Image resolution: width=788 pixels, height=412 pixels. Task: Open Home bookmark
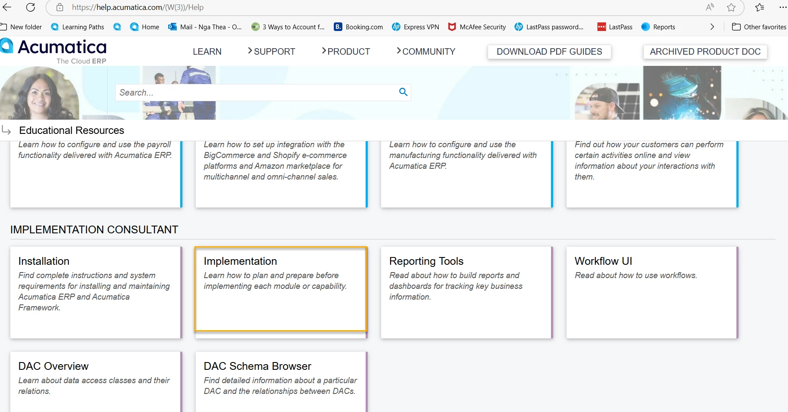[145, 27]
